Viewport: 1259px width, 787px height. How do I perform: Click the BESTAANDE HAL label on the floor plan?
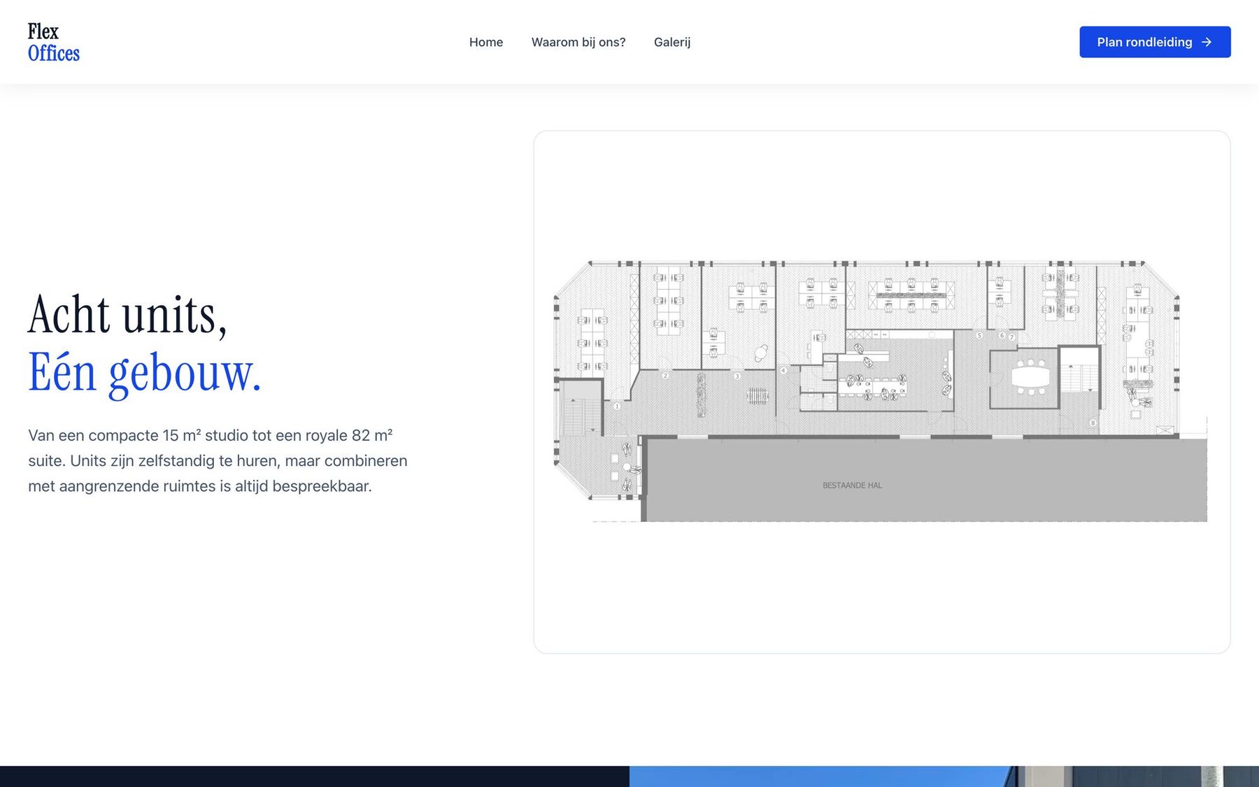coord(852,485)
